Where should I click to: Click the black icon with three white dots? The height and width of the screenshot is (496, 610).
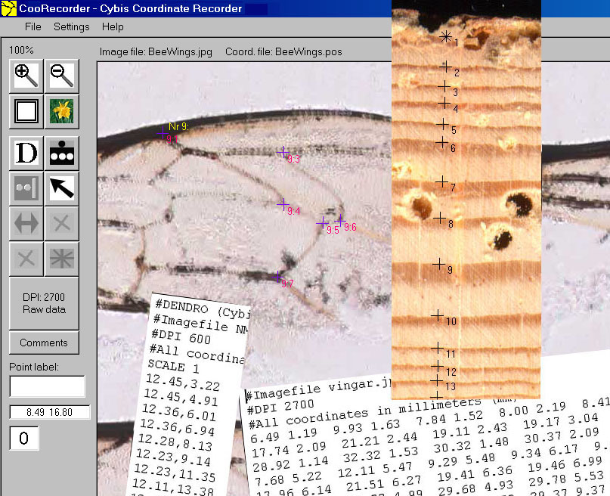click(61, 153)
